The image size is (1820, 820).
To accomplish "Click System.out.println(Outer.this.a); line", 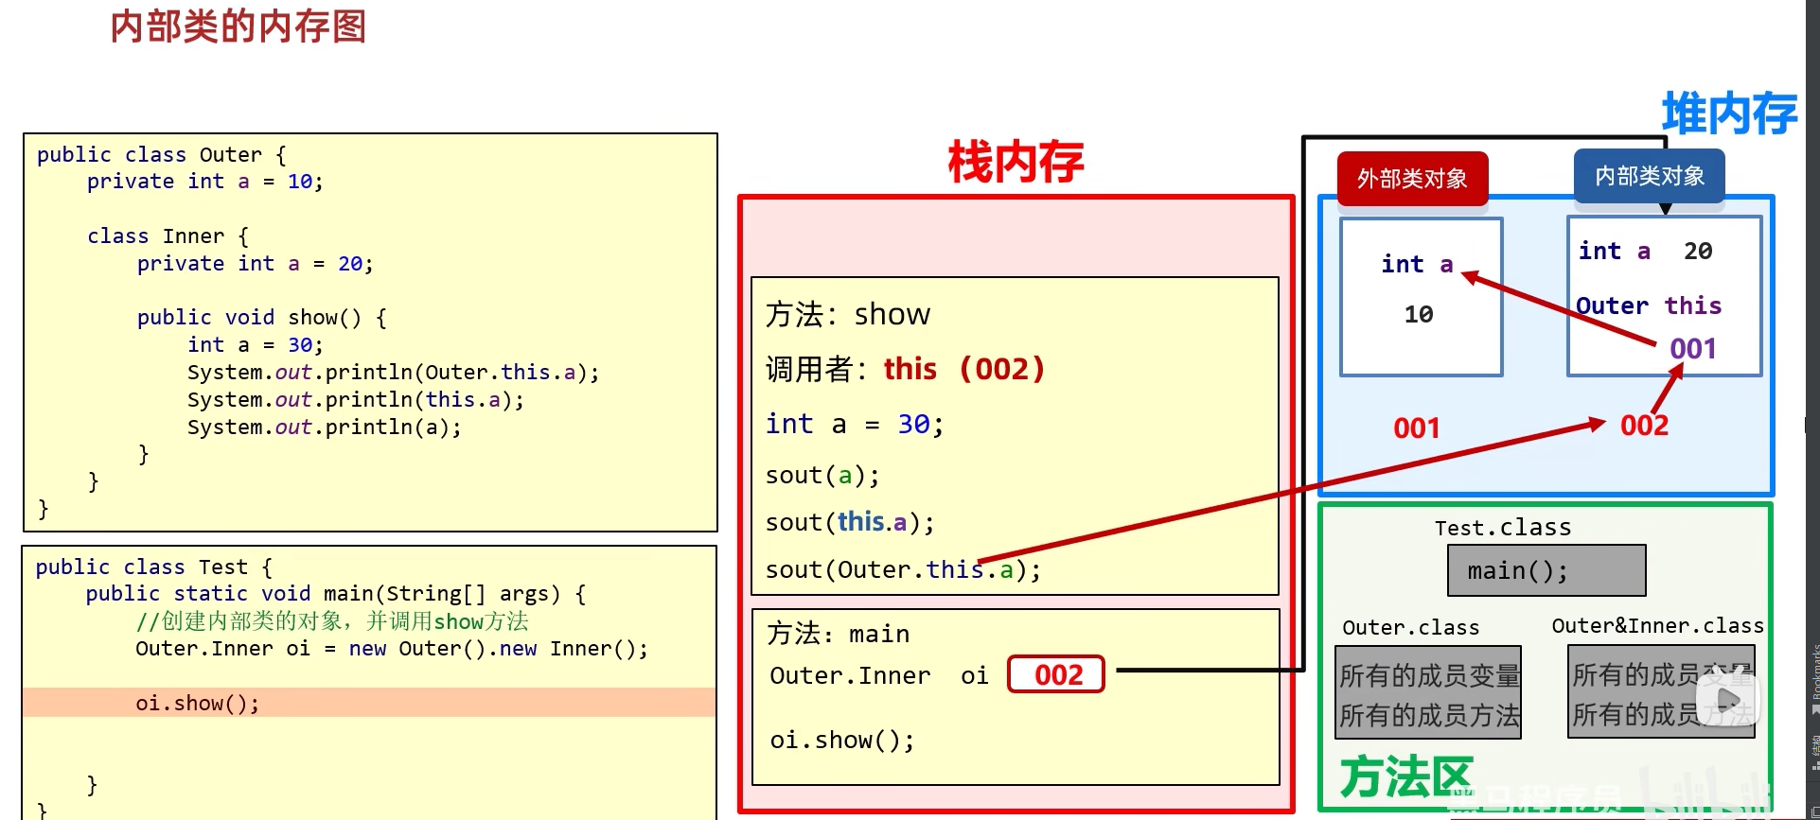I will pyautogui.click(x=394, y=372).
